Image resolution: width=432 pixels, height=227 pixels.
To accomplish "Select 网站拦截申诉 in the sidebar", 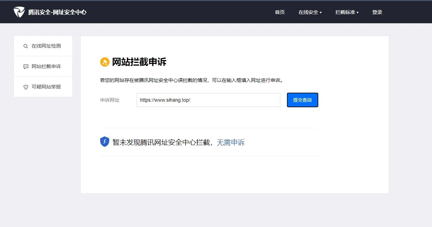I will 43,66.
